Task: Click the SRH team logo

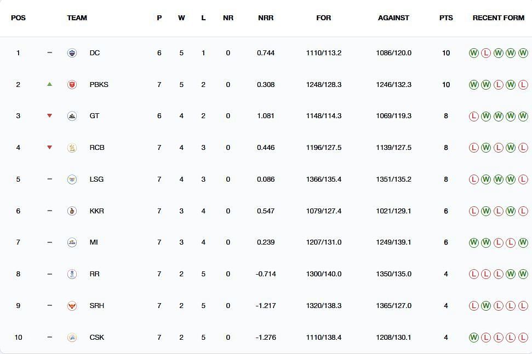Action: click(x=72, y=305)
